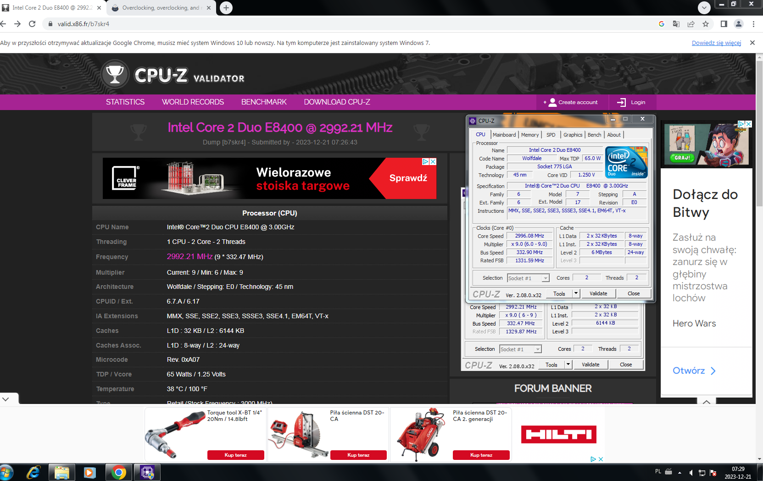Click the browser address bar URL
Viewport: 763px width, 481px height.
tap(84, 24)
